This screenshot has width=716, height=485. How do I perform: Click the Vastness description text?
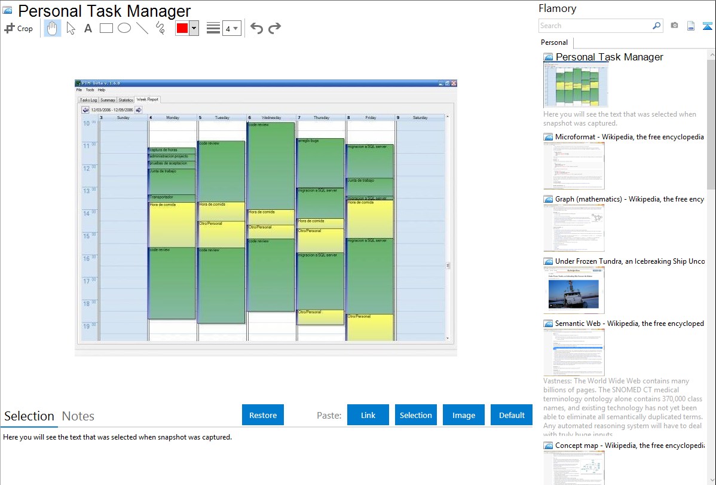pyautogui.click(x=623, y=407)
